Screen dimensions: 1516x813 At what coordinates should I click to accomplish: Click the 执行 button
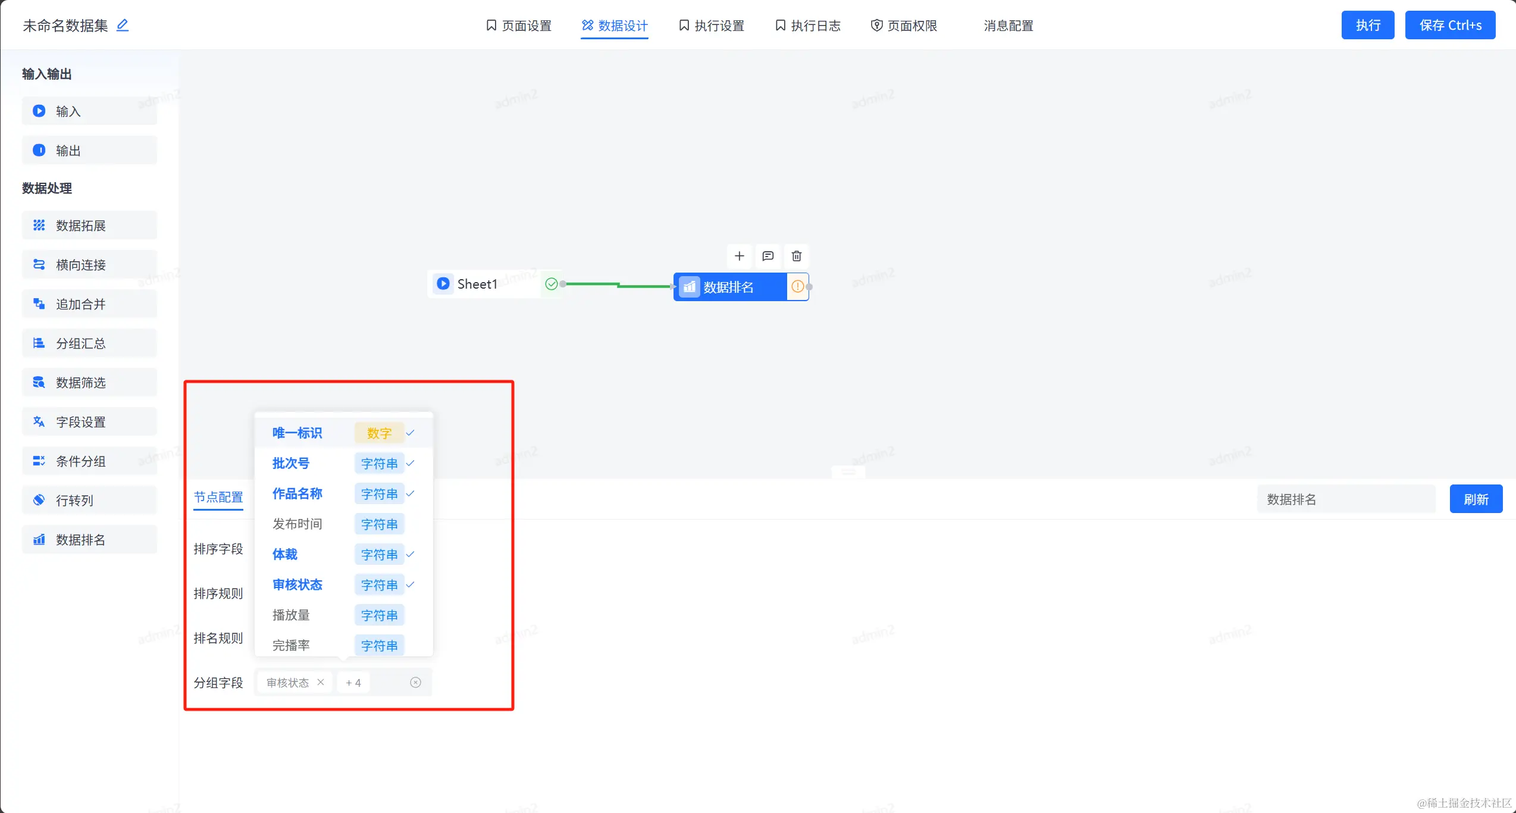[x=1367, y=25]
